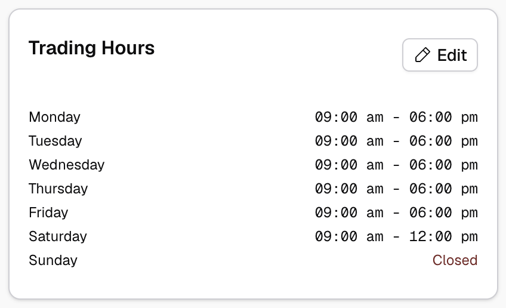This screenshot has height=308, width=506.
Task: Choose the Thursday day label
Action: pos(58,189)
